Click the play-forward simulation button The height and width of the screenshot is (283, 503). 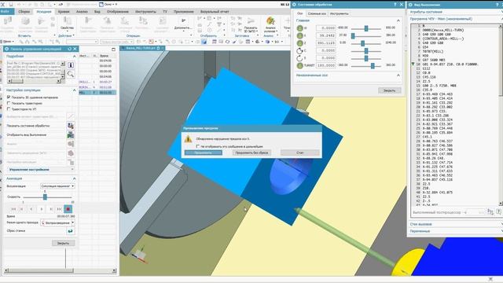click(x=42, y=209)
